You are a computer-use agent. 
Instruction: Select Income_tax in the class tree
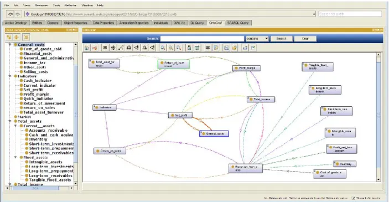[34, 63]
